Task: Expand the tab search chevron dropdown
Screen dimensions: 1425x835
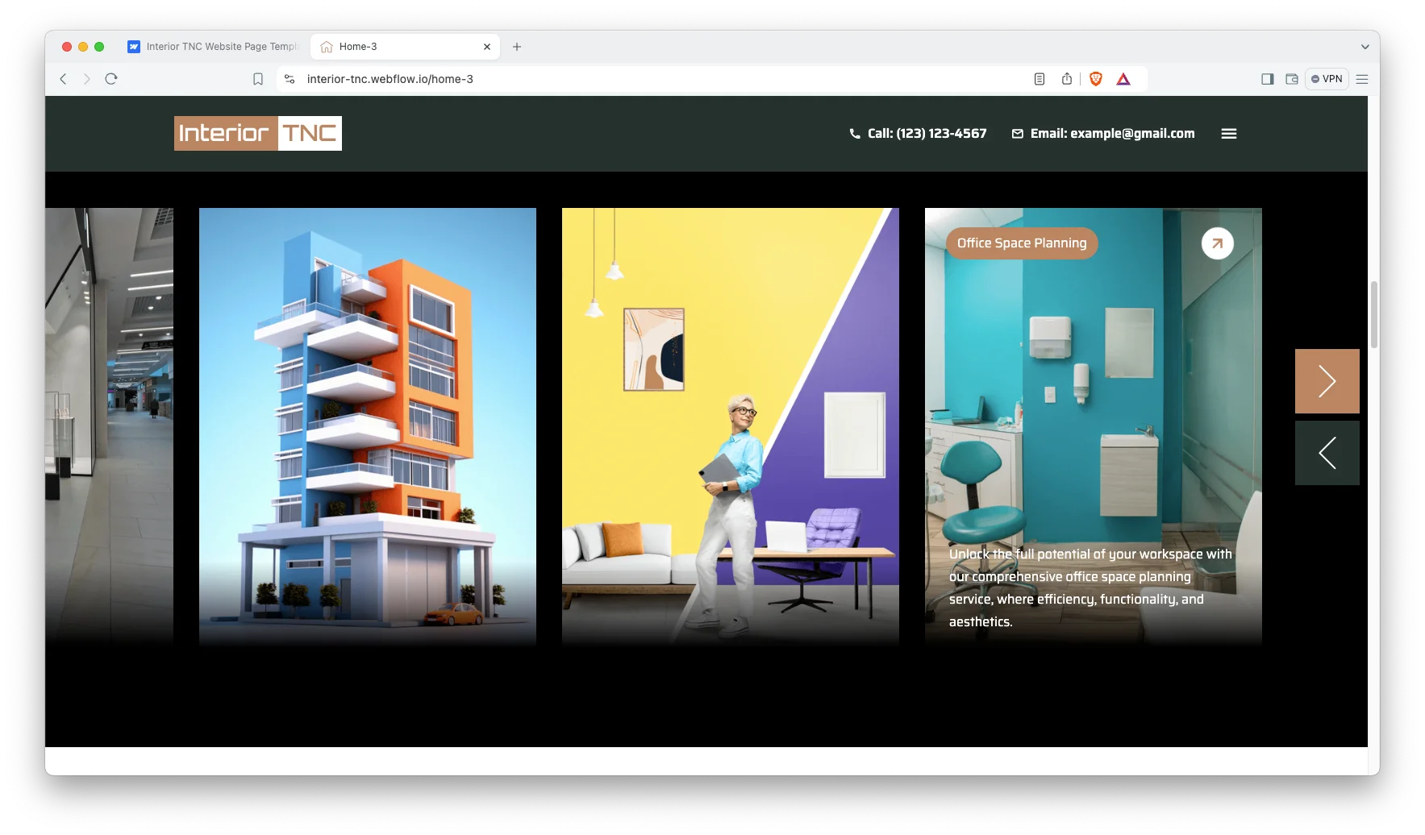Action: point(1365,47)
